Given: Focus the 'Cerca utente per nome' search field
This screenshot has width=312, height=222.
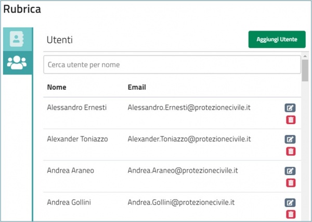Looking at the screenshot, I should pos(172,65).
